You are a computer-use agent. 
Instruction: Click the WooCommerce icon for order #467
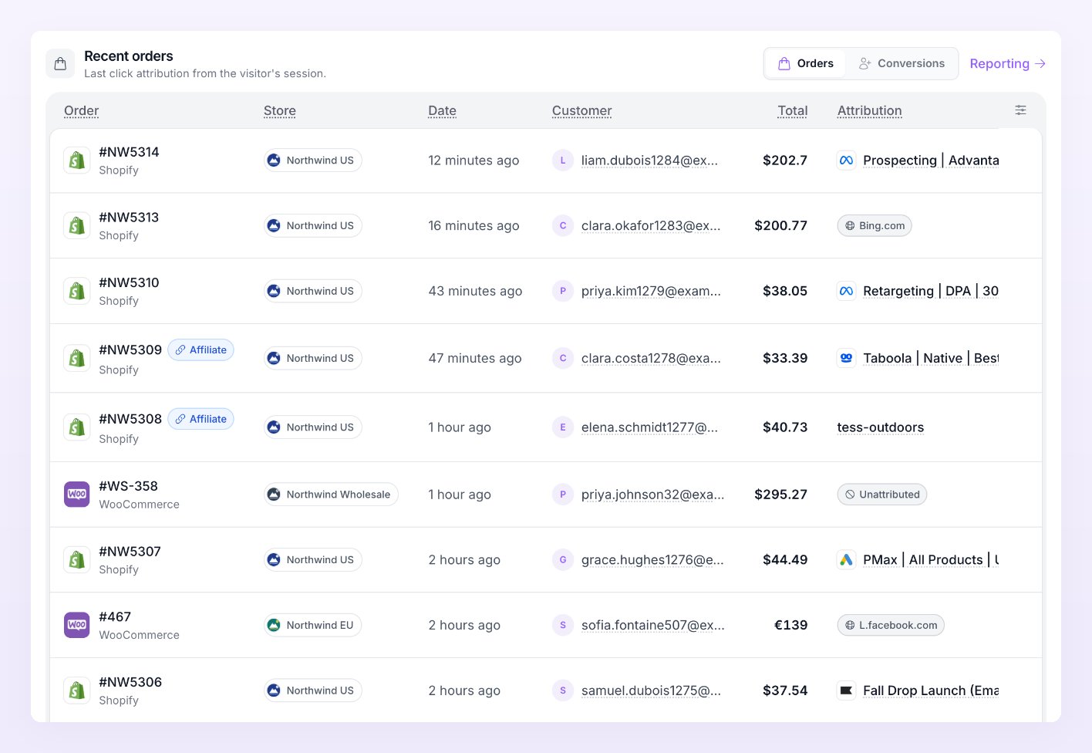click(76, 625)
